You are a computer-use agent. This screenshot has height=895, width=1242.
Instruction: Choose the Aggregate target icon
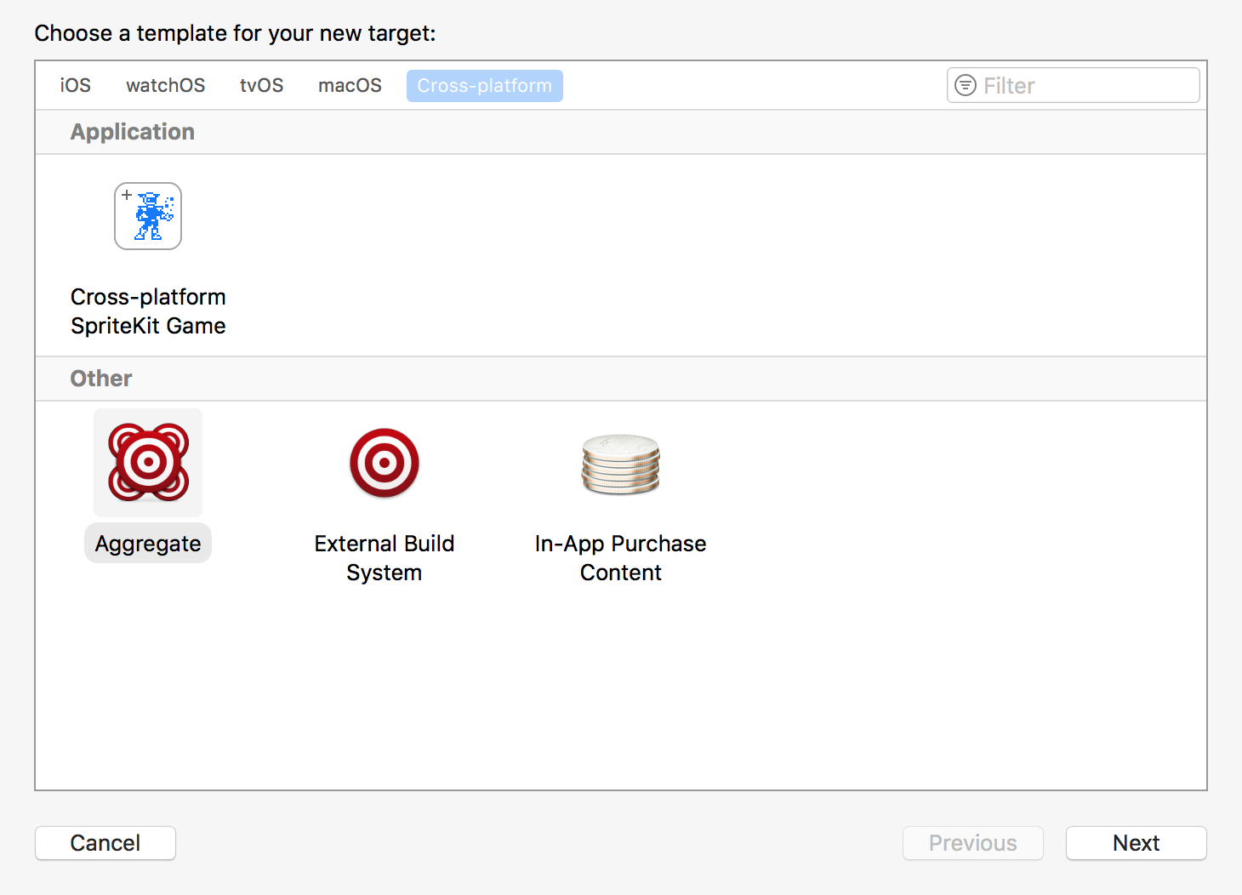coord(148,463)
